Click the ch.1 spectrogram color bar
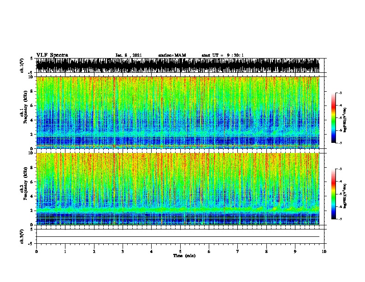This screenshot has width=365, height=282. 334,118
